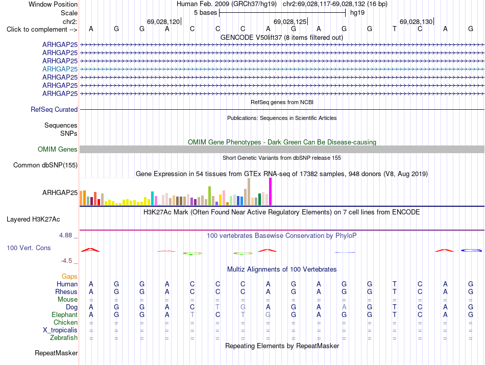
Task: Click the 69,028,130 ruler position label
Action: 416,21
